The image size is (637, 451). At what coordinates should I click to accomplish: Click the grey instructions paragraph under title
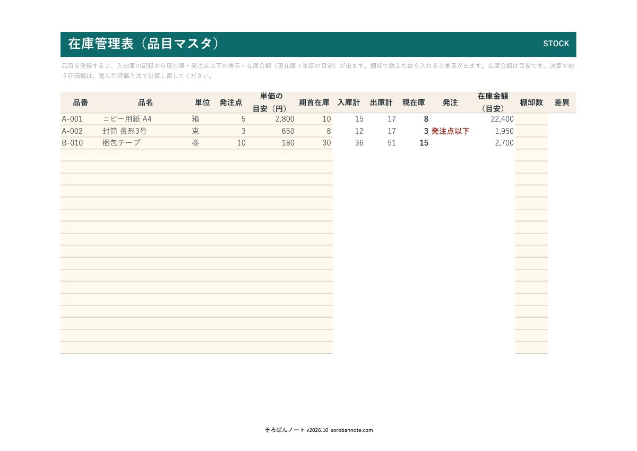point(318,71)
